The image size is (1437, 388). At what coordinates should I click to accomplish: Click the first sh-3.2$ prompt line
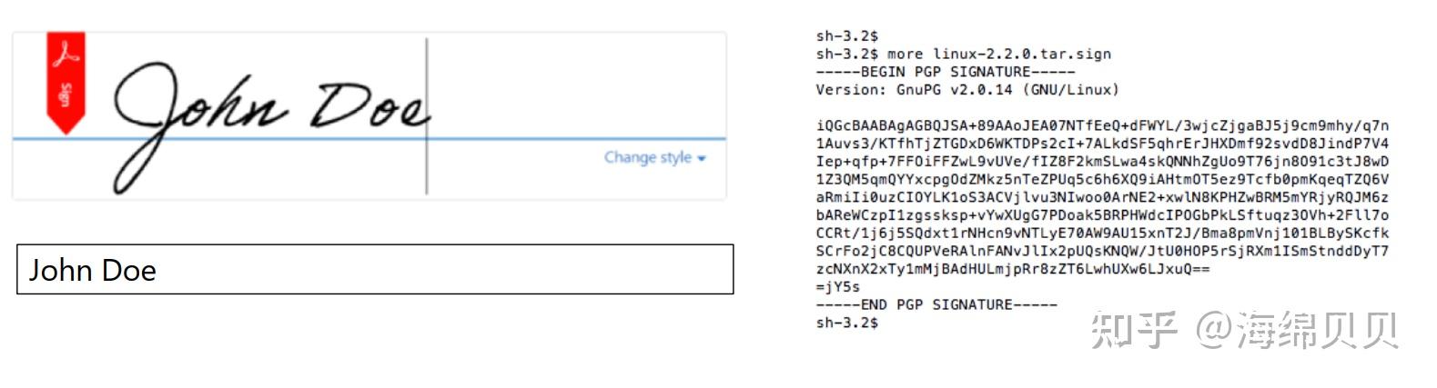846,36
